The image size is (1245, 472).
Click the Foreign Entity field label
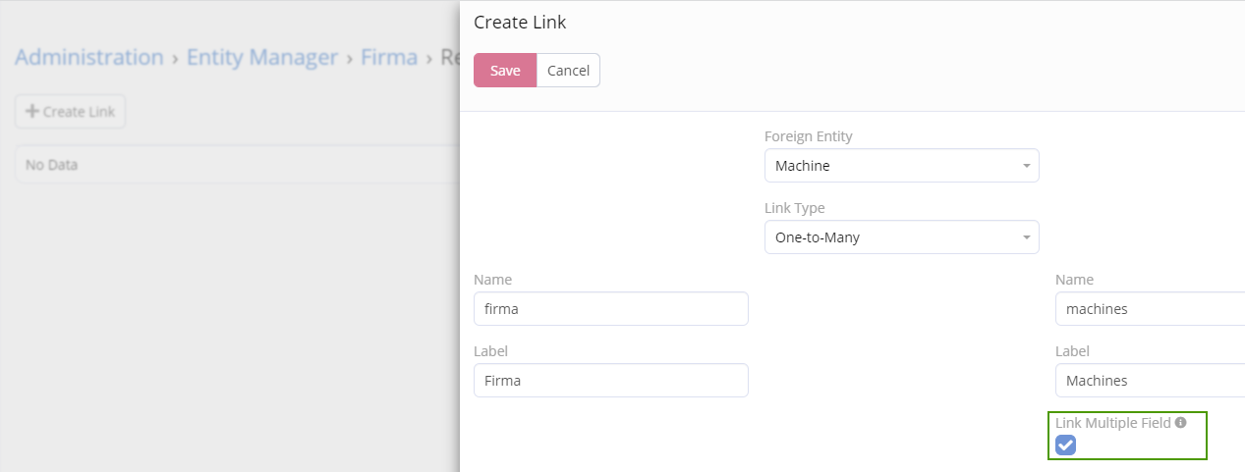point(809,136)
